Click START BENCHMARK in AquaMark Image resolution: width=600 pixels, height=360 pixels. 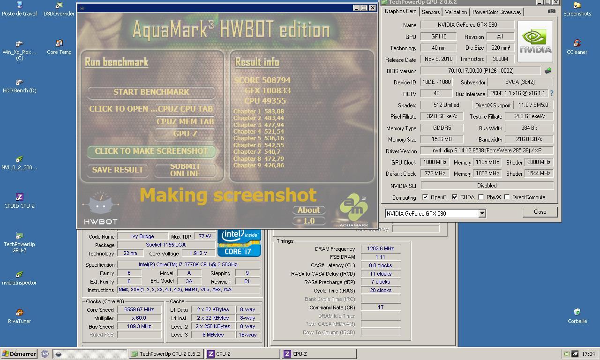pyautogui.click(x=151, y=92)
